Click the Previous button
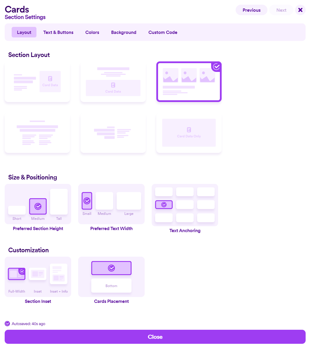This screenshot has width=310, height=347. click(251, 10)
